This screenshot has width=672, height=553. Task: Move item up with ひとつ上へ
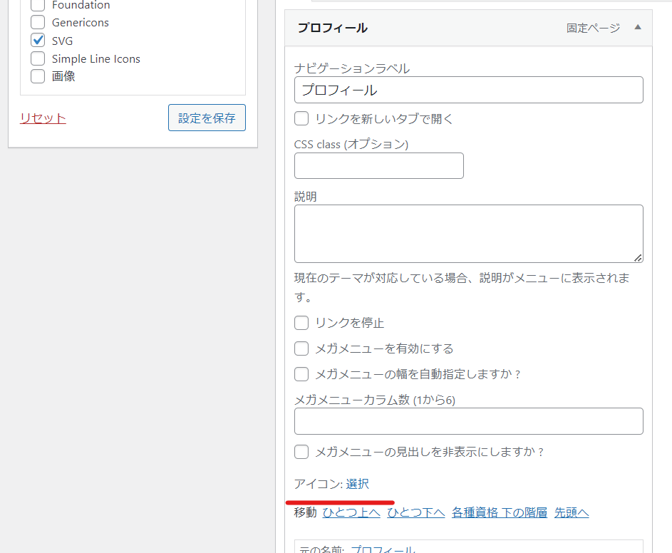351,513
